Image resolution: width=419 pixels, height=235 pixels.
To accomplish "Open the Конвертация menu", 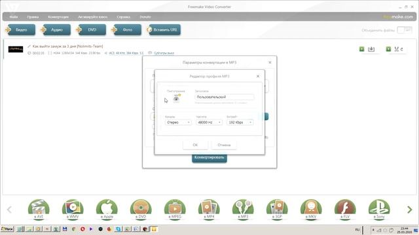I will tap(58, 17).
